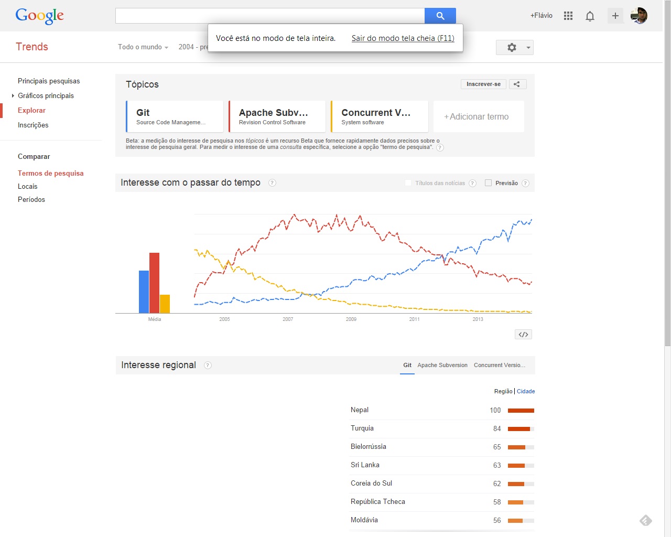This screenshot has height=537, width=671.
Task: Click the Moldávia region row
Action: pos(442,520)
